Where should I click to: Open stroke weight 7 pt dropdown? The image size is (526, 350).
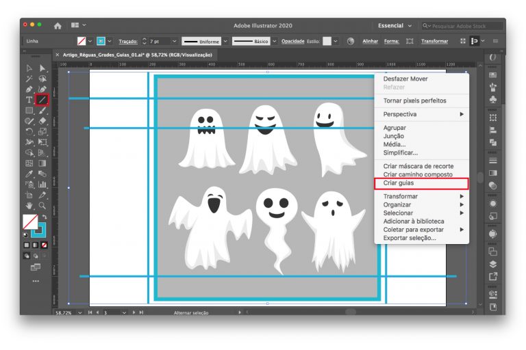pos(174,41)
